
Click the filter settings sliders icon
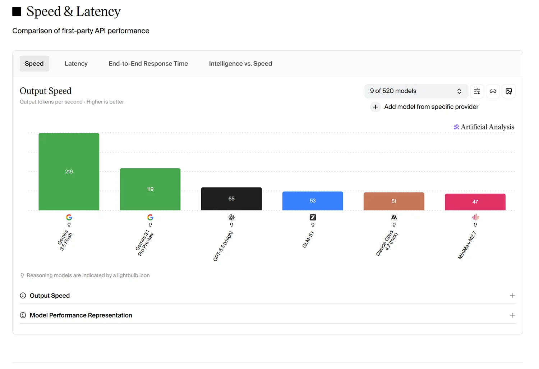click(477, 91)
